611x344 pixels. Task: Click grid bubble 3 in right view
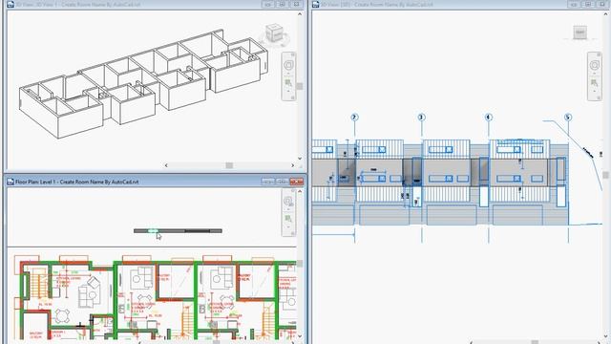[x=421, y=117]
